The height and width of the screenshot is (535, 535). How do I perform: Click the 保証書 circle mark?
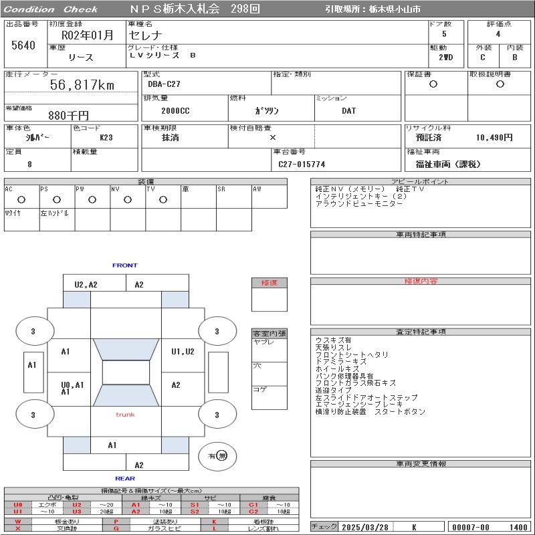point(433,84)
